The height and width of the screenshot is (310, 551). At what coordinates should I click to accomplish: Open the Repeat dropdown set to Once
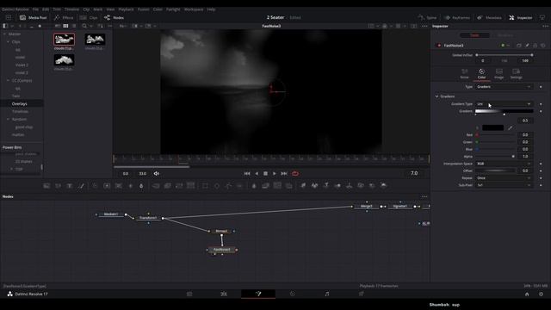pos(504,178)
